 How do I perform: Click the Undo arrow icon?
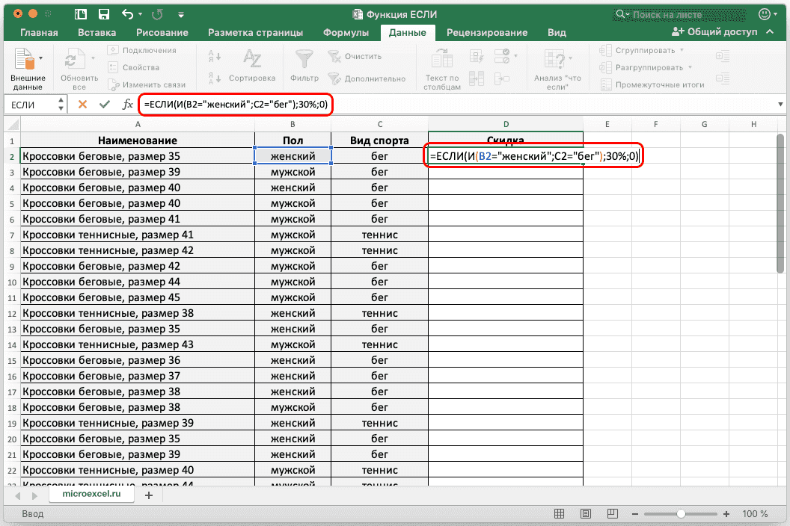[x=127, y=13]
